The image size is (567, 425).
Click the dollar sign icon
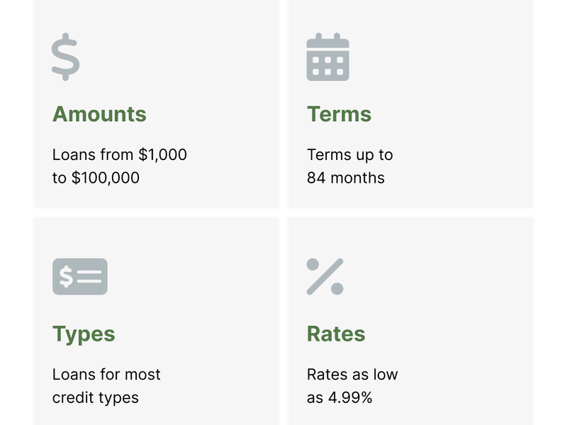tap(65, 57)
